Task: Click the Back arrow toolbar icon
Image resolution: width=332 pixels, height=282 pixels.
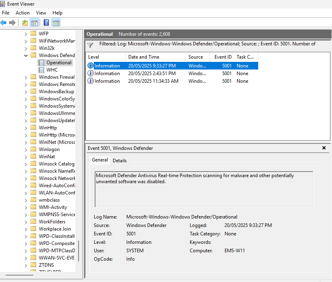Action: [x=4, y=22]
